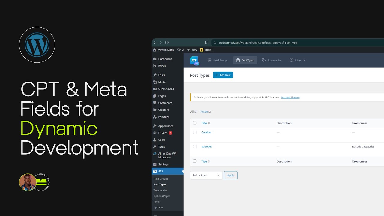
Task: Open the Post Types tab in ACF bar
Action: tap(245, 61)
